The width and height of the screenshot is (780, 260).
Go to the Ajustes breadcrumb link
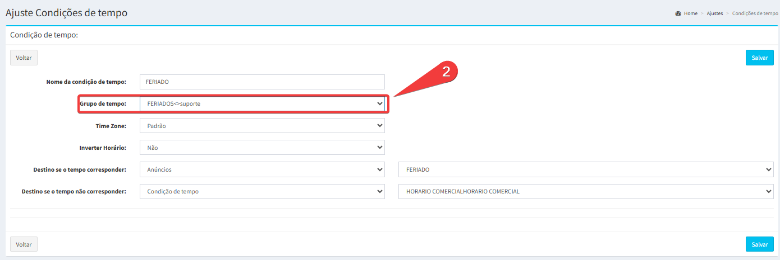click(x=714, y=13)
